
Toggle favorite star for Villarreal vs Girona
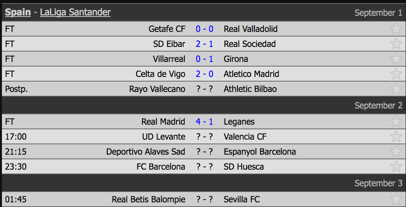pos(396,58)
